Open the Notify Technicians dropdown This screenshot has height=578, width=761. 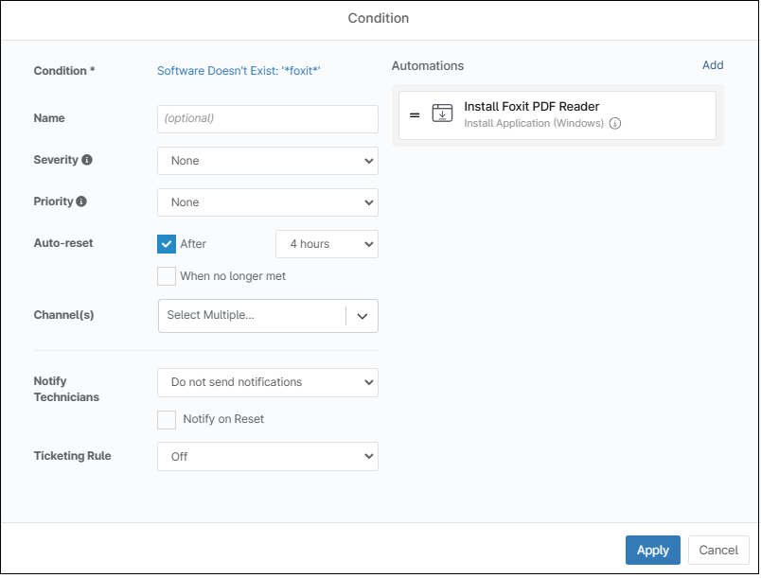tap(268, 382)
